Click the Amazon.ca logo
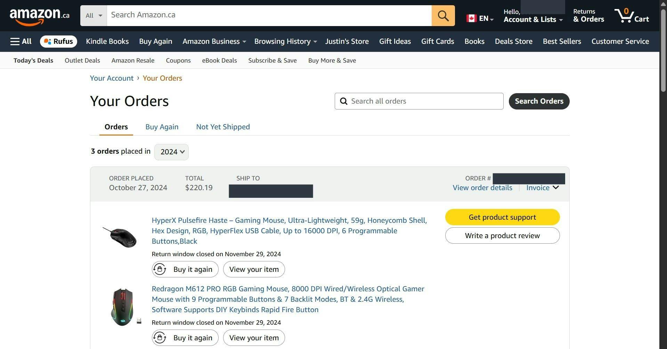The image size is (667, 349). [39, 16]
